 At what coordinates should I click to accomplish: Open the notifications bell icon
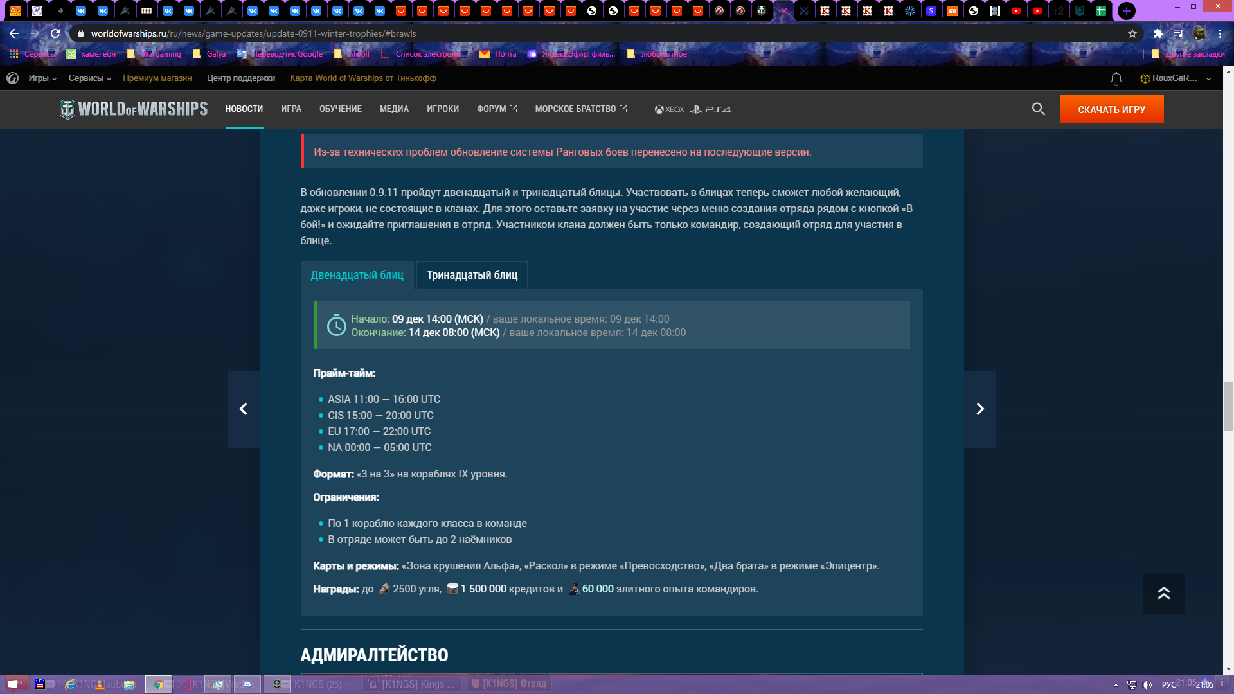[1116, 78]
